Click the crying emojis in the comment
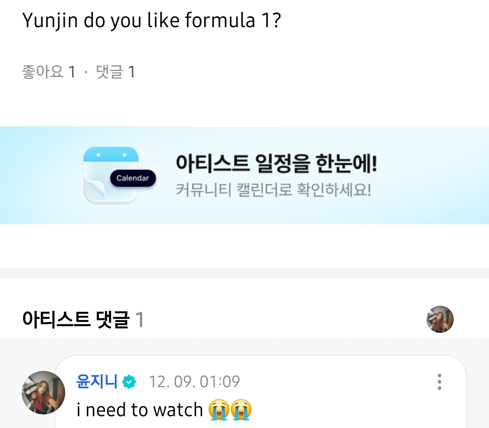This screenshot has width=489, height=428. pyautogui.click(x=230, y=410)
